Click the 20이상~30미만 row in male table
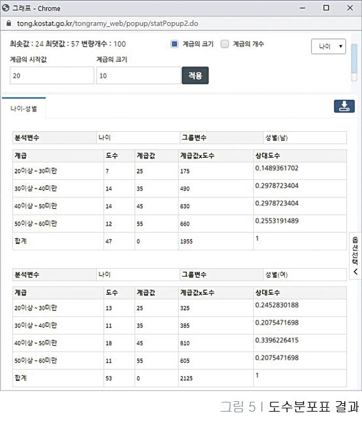This screenshot has height=424, width=362. tap(180, 171)
